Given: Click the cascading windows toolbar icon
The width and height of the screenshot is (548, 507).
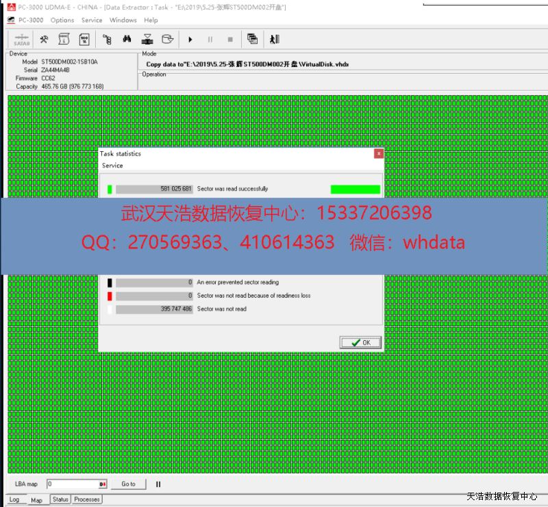Looking at the screenshot, I should pyautogui.click(x=252, y=40).
